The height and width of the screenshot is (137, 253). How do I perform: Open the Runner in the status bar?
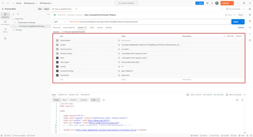(203, 136)
